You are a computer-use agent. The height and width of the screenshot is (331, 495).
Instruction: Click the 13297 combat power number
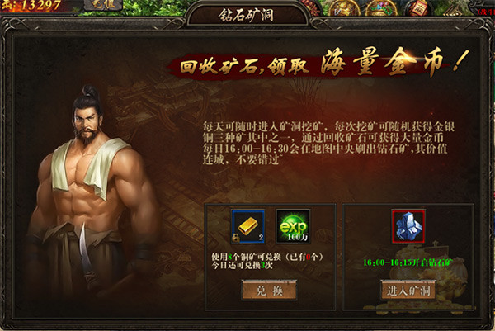tap(40, 5)
